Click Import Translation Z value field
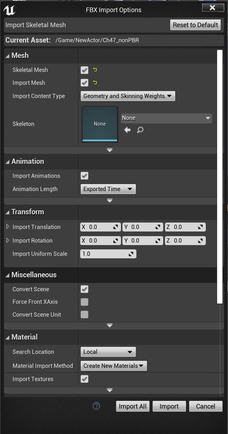Image resolution: width=228 pixels, height=434 pixels. click(185, 227)
